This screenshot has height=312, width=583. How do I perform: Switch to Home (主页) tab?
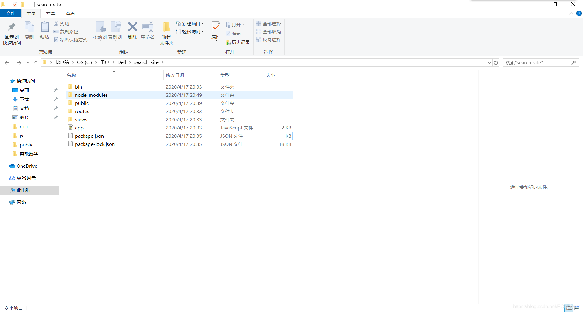31,13
